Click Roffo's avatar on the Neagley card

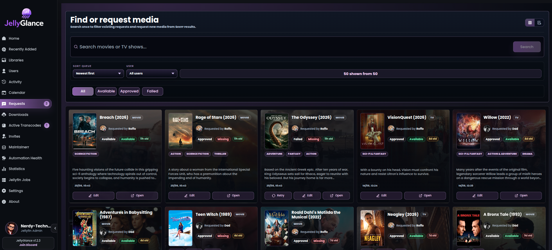(x=391, y=225)
